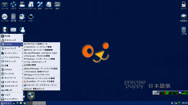Expand the グラフィック submenu
The width and height of the screenshot is (188, 105).
(12, 61)
